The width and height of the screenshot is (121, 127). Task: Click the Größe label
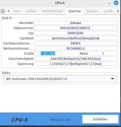tap(29, 53)
